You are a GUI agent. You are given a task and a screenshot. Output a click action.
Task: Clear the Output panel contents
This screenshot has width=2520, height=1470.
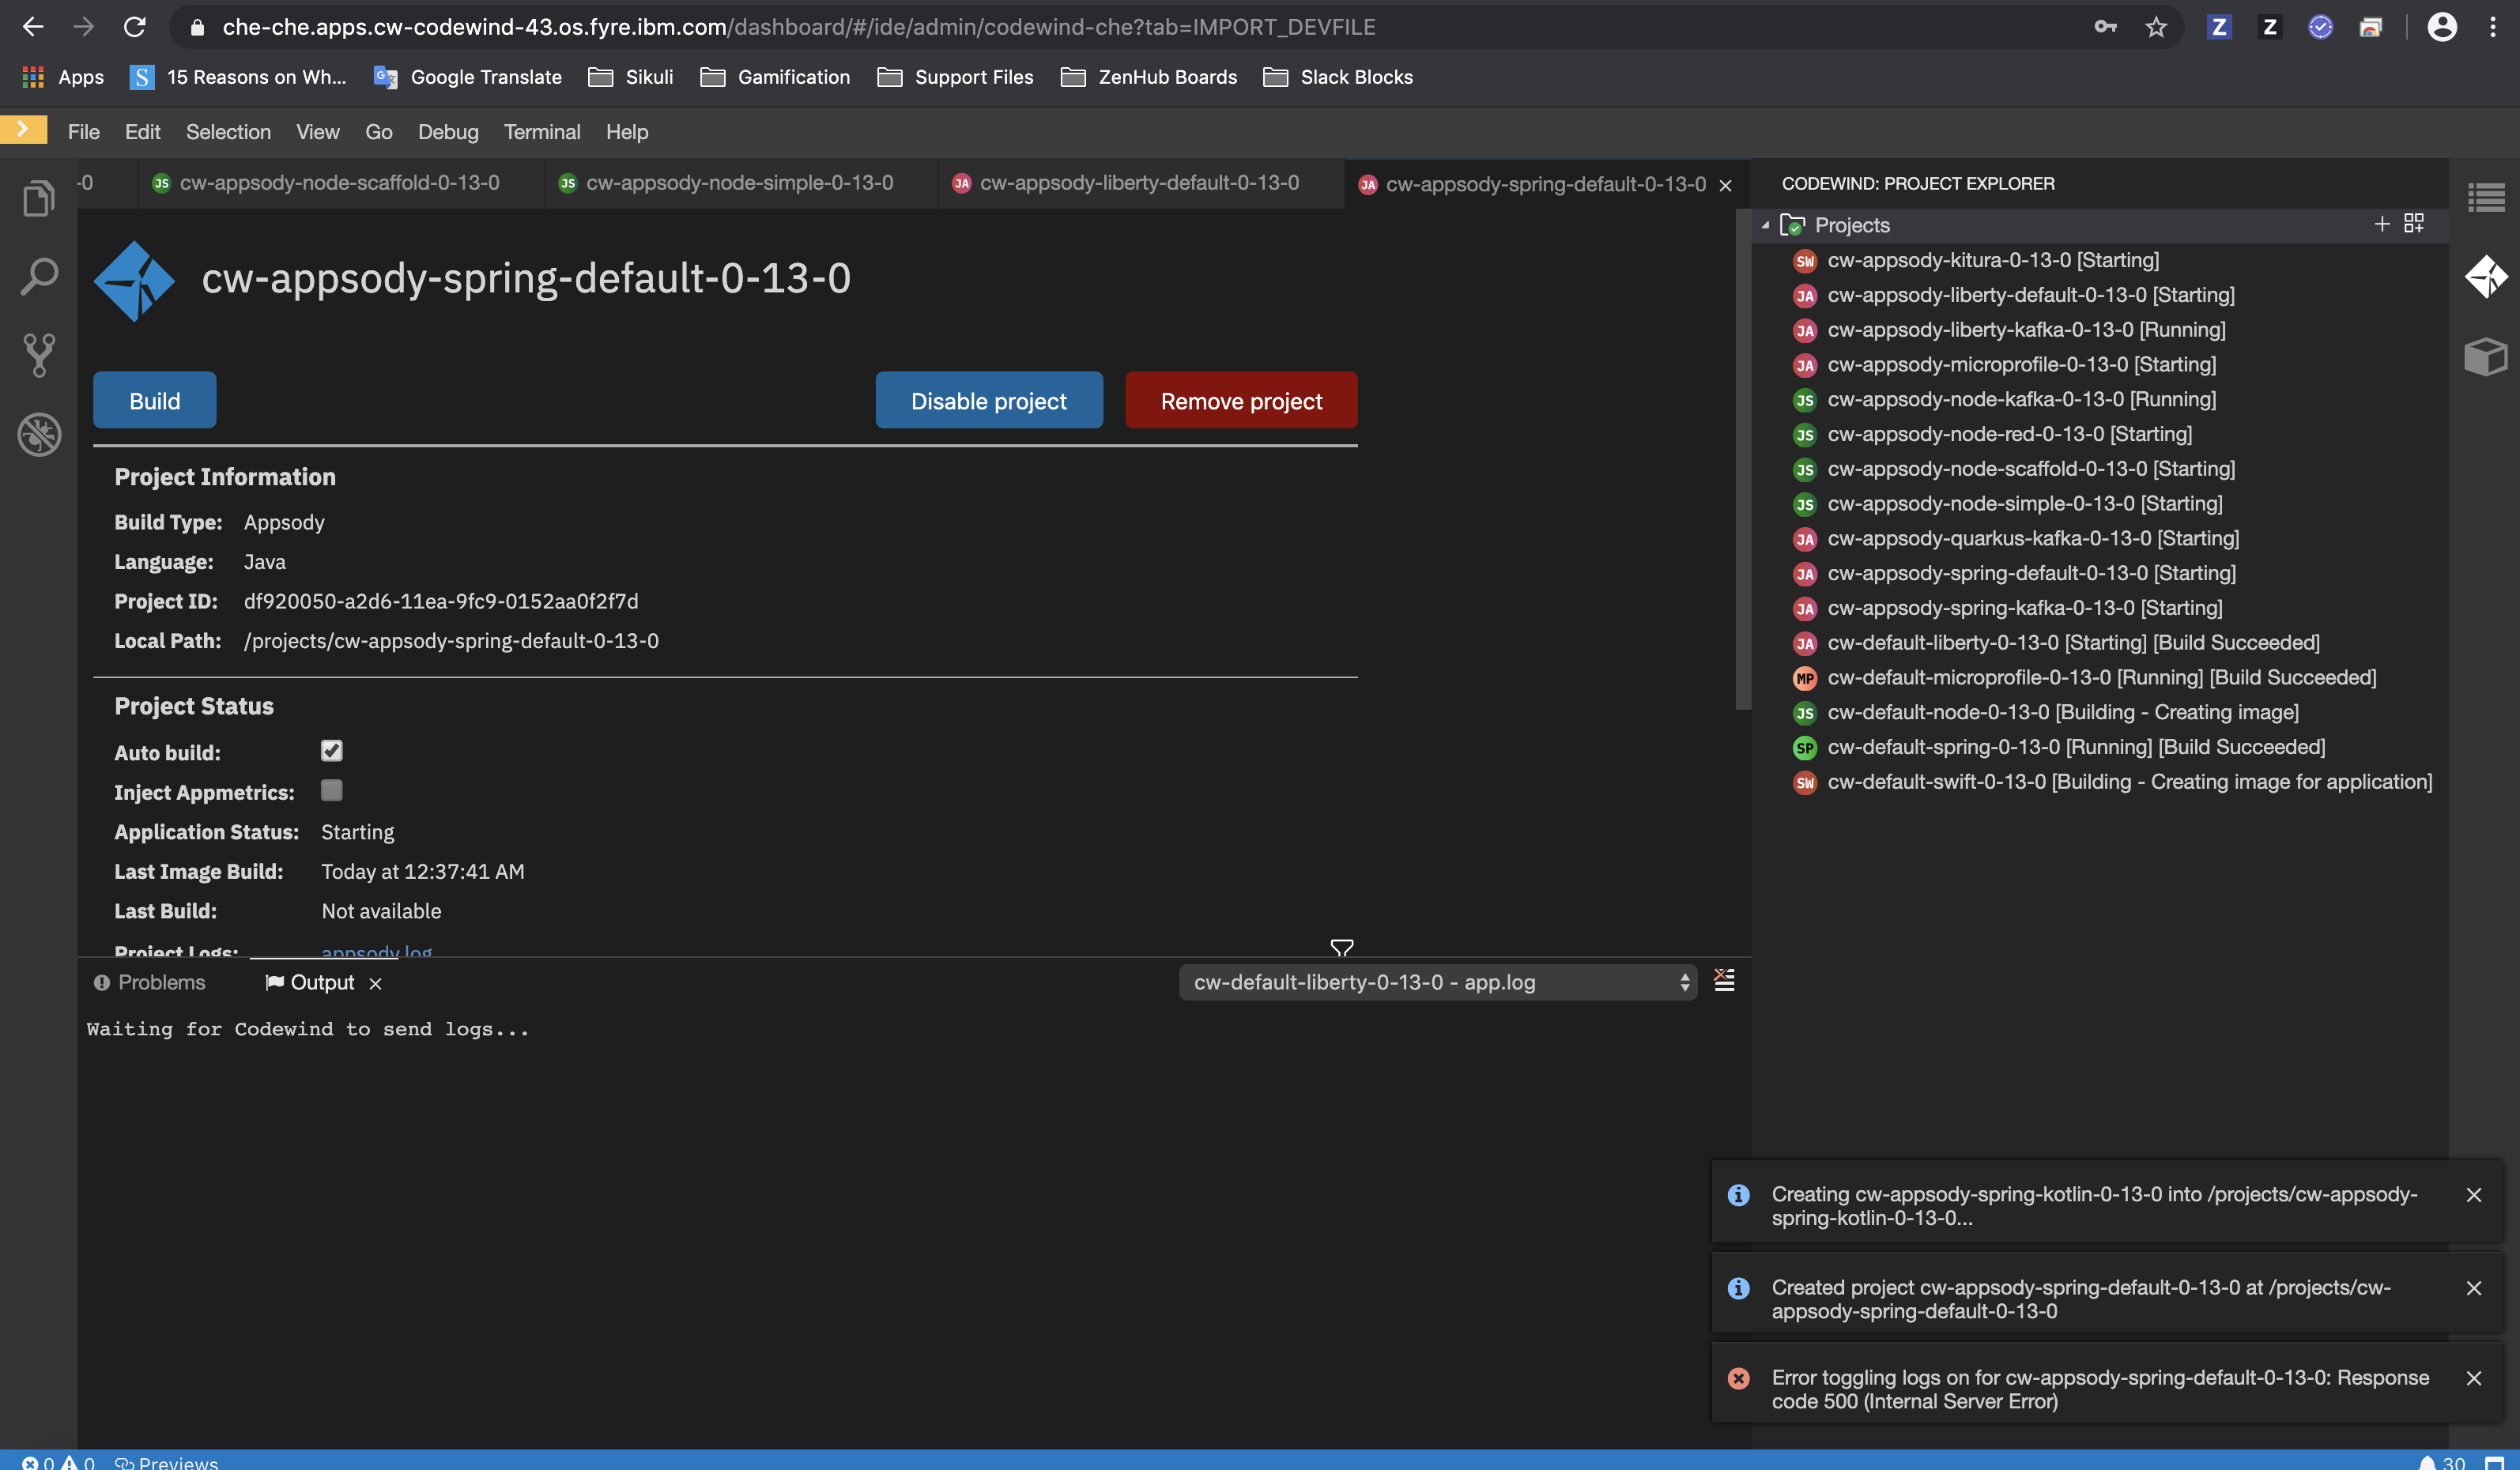pyautogui.click(x=1724, y=981)
